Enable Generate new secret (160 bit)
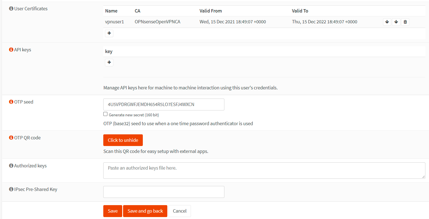429x219 pixels. coord(105,114)
